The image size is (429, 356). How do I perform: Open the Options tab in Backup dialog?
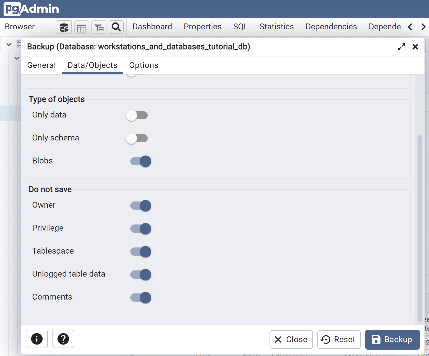coord(144,65)
